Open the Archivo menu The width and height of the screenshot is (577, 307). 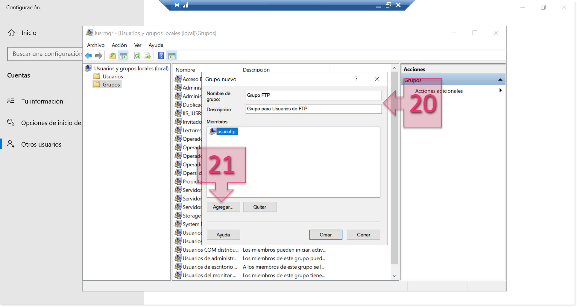(96, 45)
